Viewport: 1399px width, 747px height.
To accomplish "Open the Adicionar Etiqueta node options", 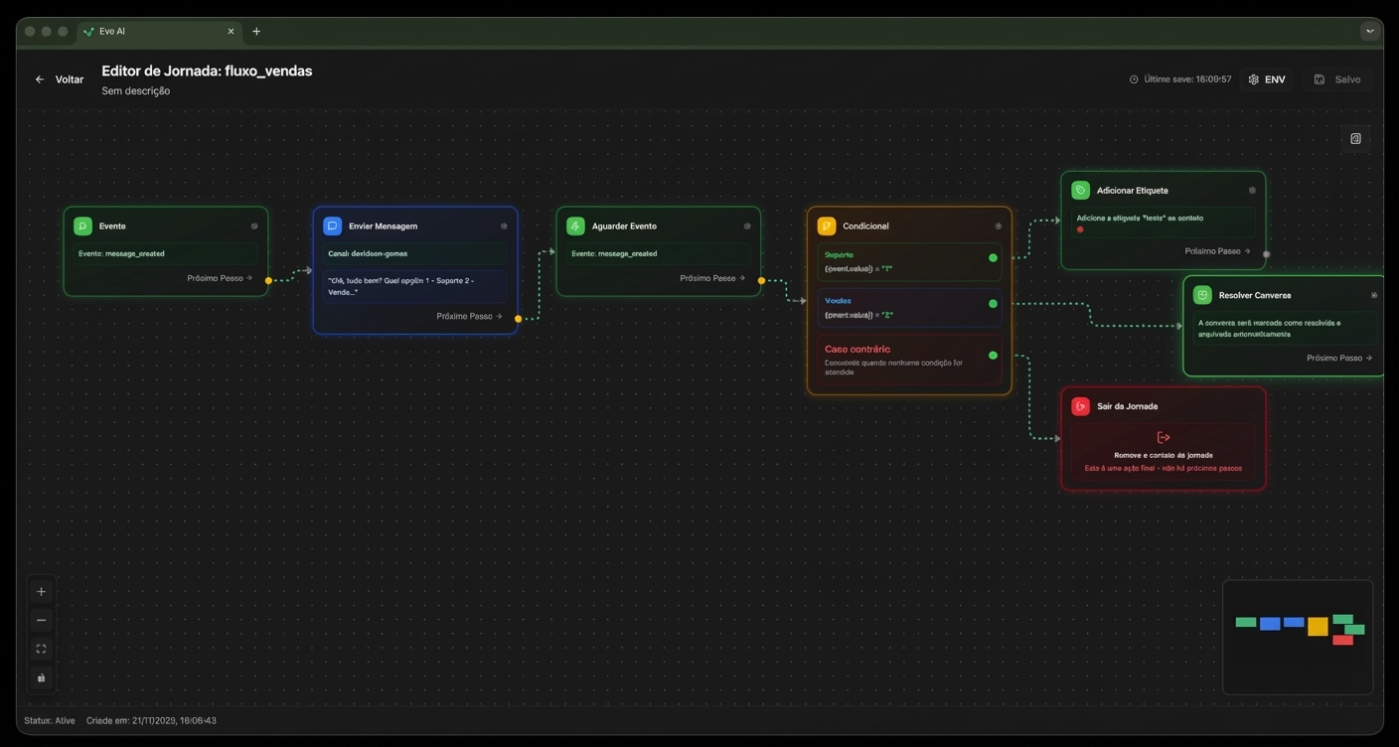I will tap(1252, 190).
